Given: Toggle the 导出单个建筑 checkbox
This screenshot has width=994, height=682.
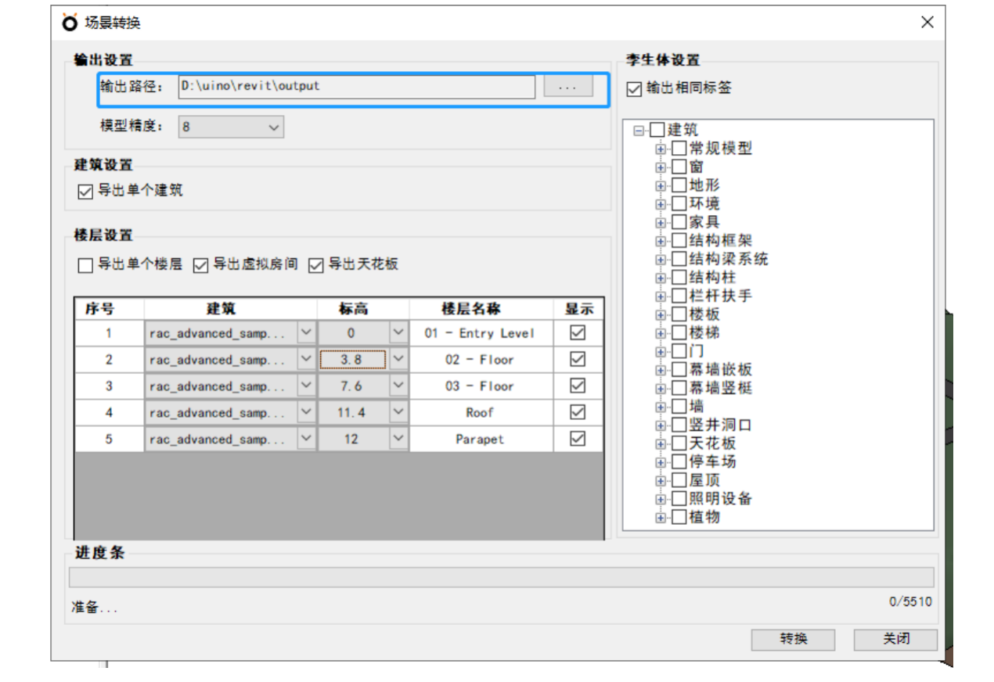Looking at the screenshot, I should (86, 191).
